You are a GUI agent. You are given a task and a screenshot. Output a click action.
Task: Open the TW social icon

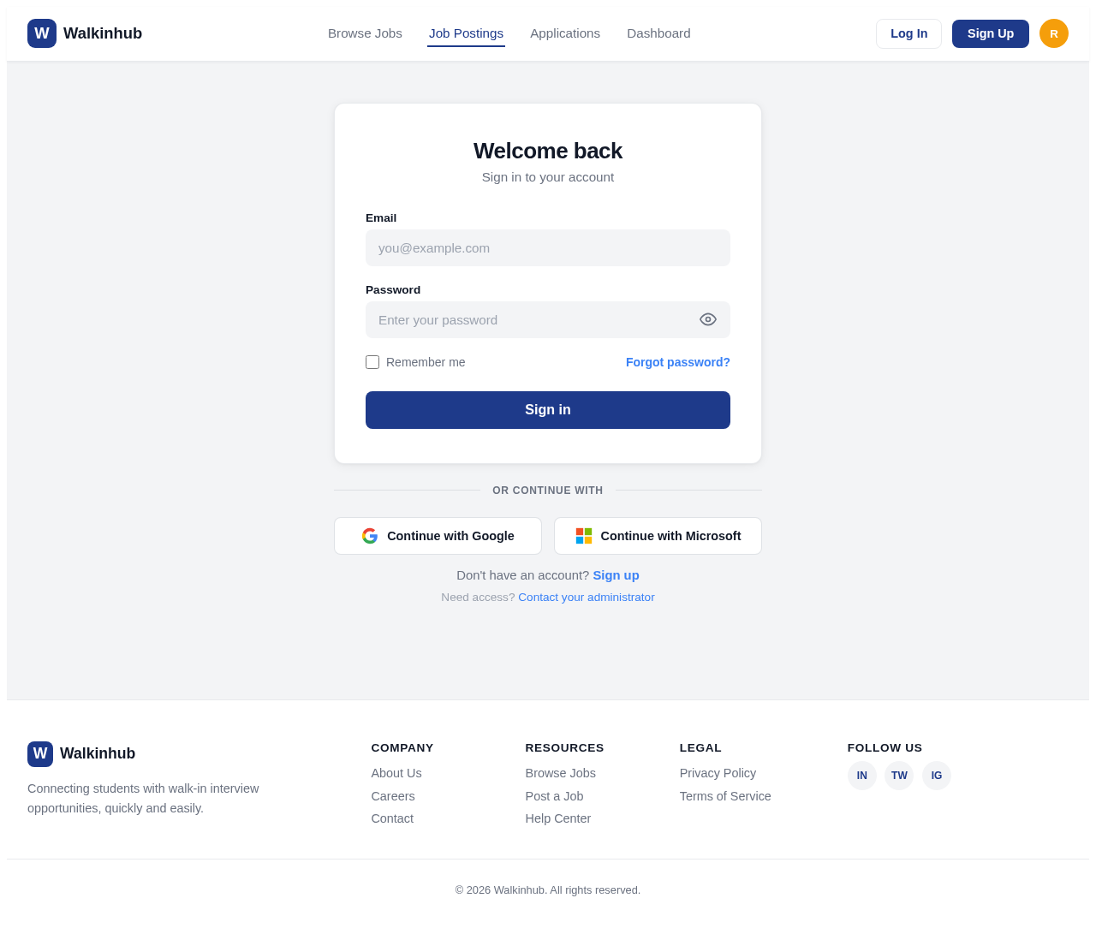click(899, 776)
